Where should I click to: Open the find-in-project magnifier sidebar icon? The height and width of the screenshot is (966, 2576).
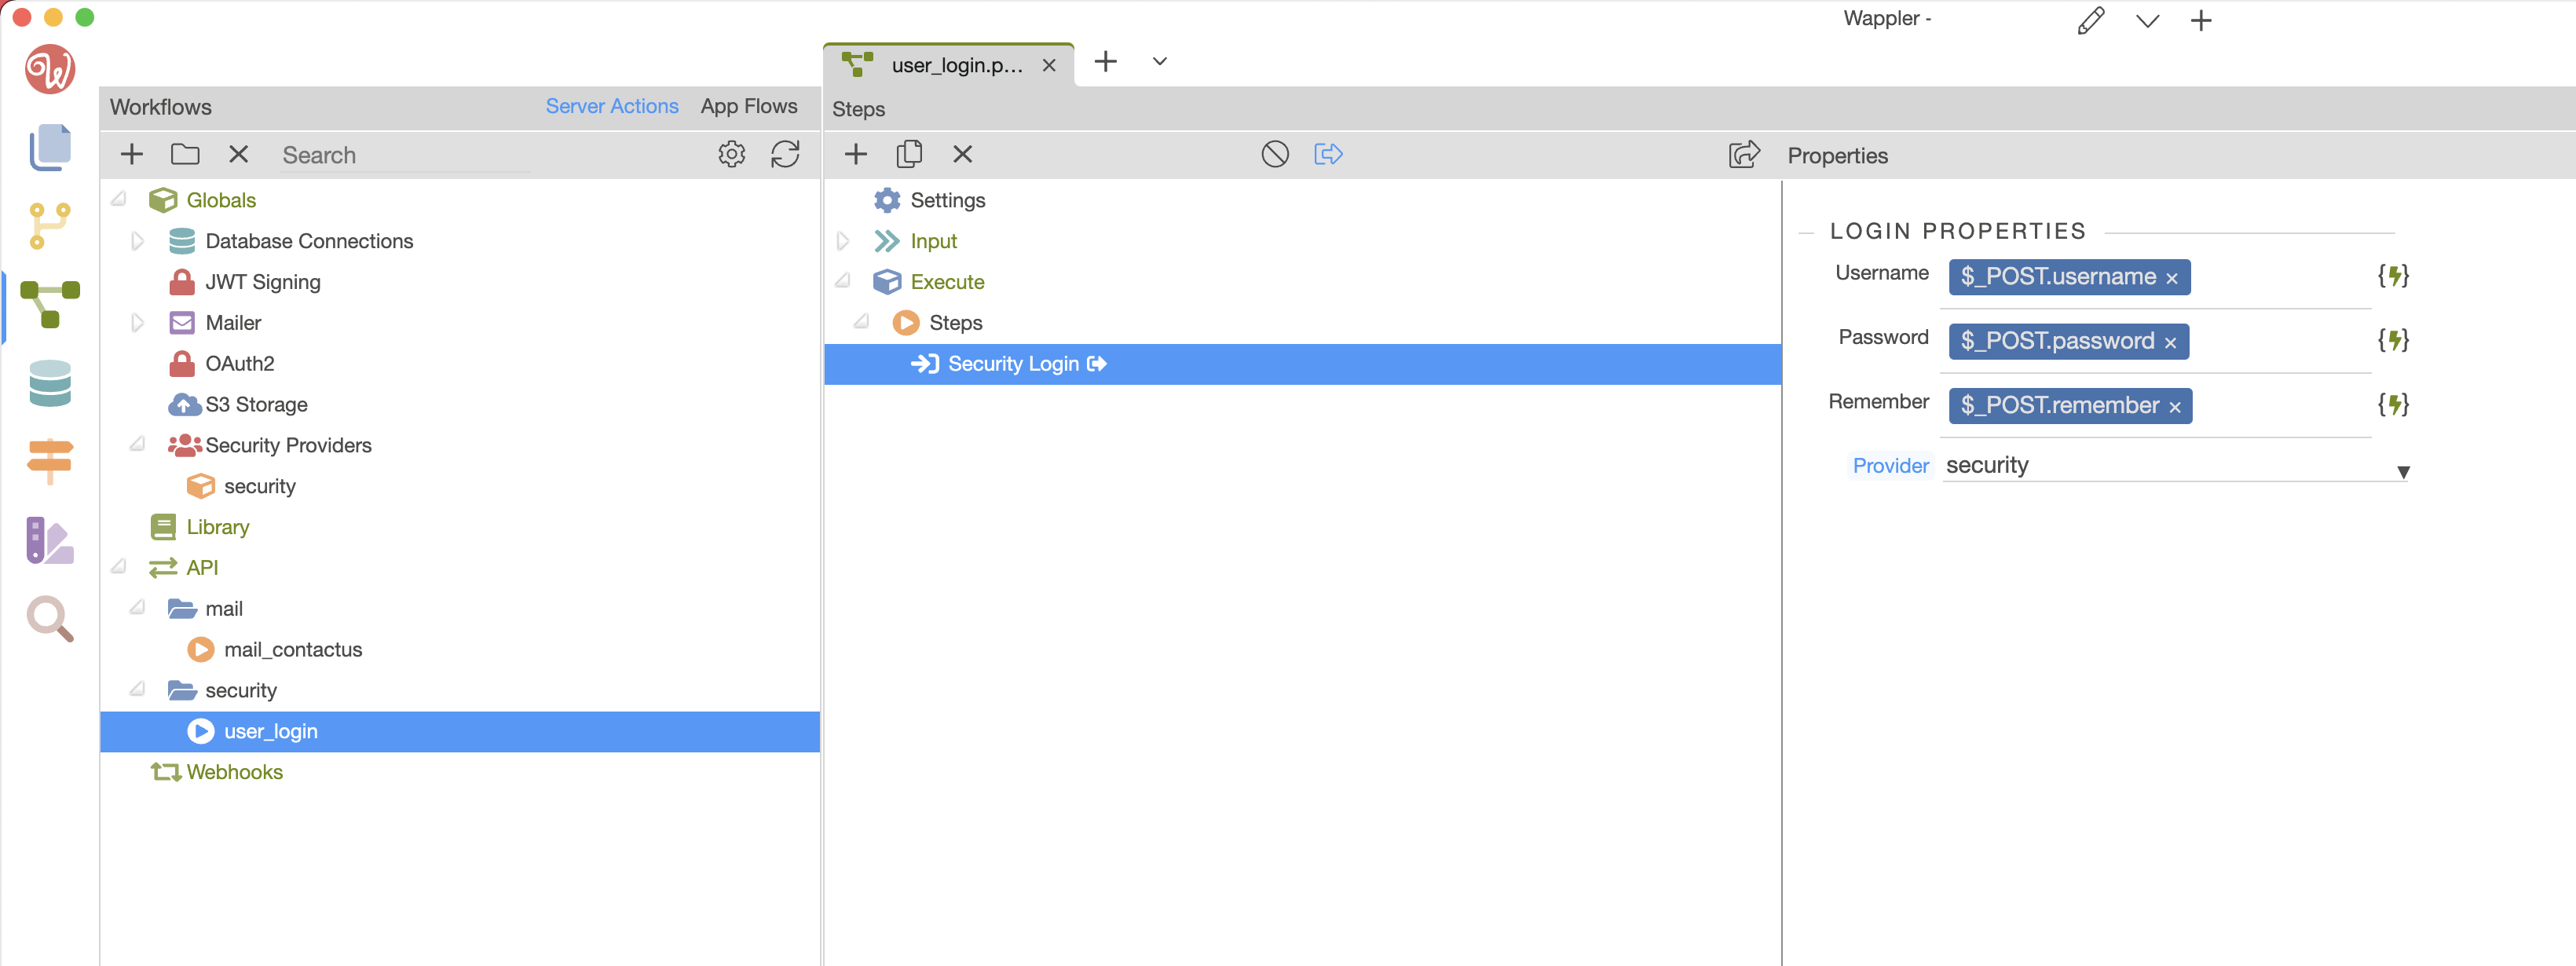click(50, 619)
